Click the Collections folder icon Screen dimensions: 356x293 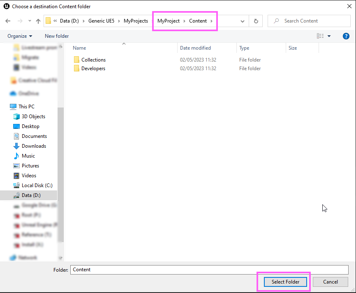click(76, 60)
